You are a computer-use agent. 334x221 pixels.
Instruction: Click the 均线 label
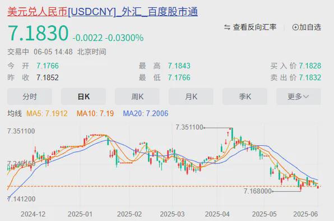(x=15, y=113)
